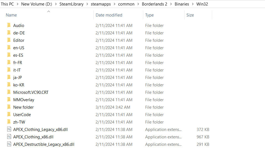
Task: Click the ja-JP folder icon
Action: pyautogui.click(x=9, y=77)
